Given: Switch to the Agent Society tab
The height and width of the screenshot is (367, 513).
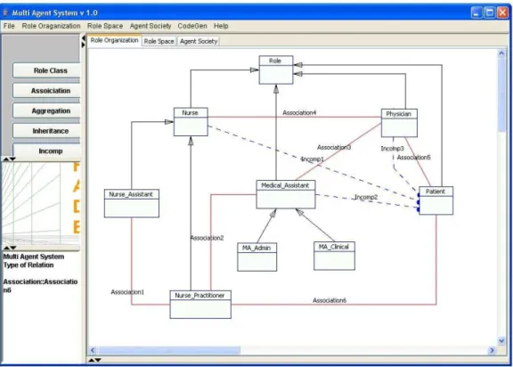Looking at the screenshot, I should 199,41.
